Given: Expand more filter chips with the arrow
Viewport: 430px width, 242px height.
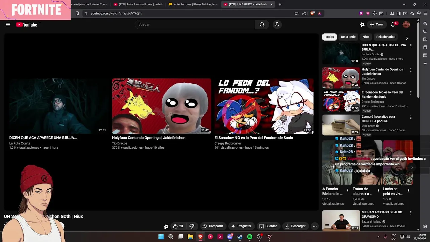Looking at the screenshot, I should [407, 38].
